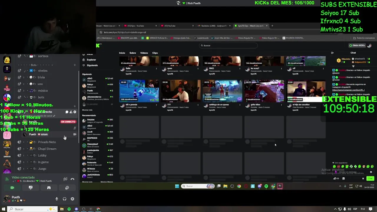Collapse the Kick chat panel
The width and height of the screenshot is (377, 212).
pos(332,53)
